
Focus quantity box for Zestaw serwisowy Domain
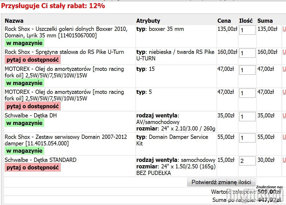coord(247,138)
